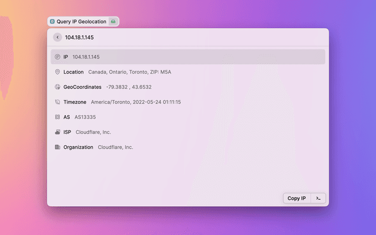The height and width of the screenshot is (235, 376).
Task: Click the AS network icon
Action: pos(58,117)
